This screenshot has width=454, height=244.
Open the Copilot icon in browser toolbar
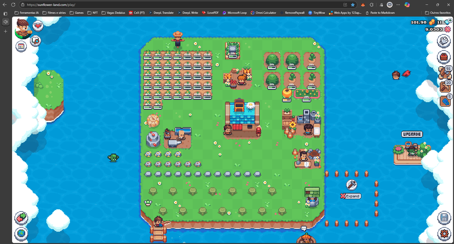[x=407, y=5]
